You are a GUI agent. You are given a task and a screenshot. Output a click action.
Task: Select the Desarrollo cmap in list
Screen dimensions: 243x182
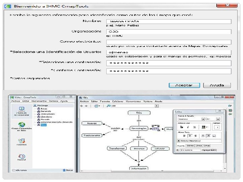pyautogui.click(x=44, y=111)
